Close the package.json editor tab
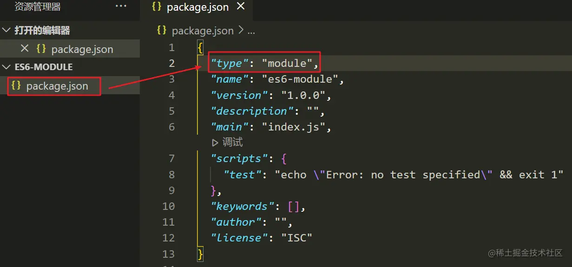Screen dimensions: 572x267 tap(241, 7)
